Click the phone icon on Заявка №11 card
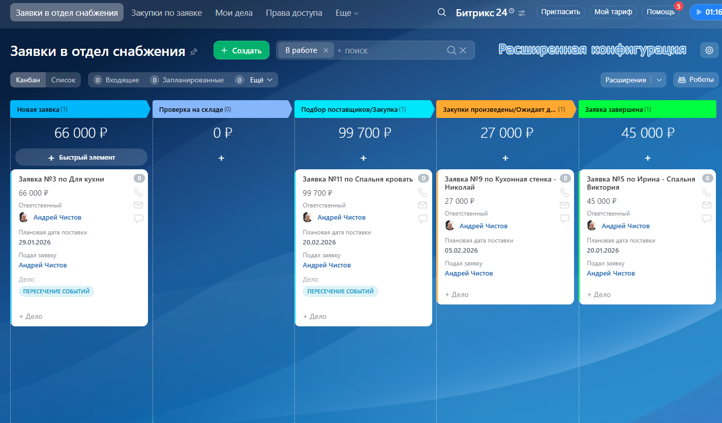This screenshot has height=423, width=722. (x=423, y=192)
